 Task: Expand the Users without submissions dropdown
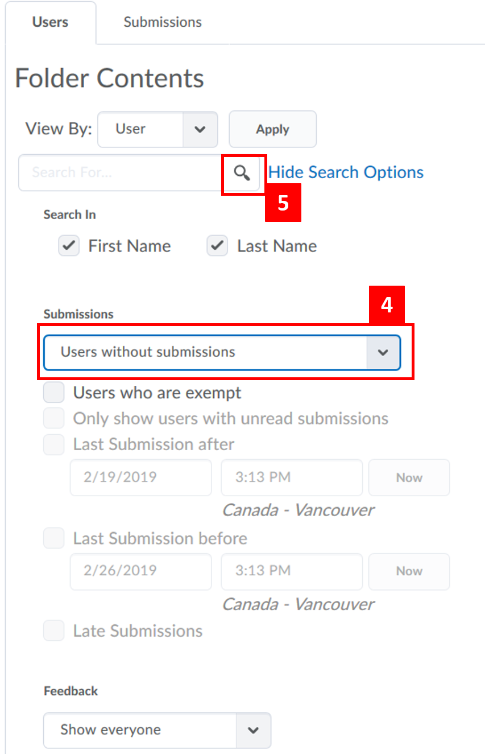click(222, 352)
